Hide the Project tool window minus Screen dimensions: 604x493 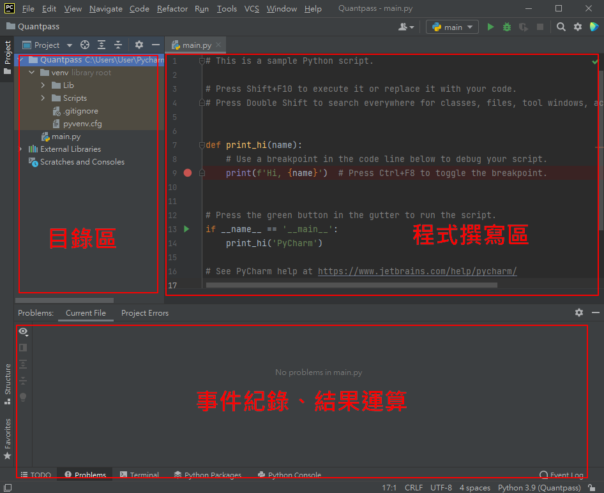(x=156, y=45)
